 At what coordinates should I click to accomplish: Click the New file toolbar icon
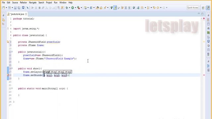tap(4, 8)
